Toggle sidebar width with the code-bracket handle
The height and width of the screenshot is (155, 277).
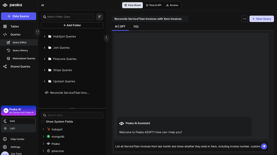pos(37,31)
